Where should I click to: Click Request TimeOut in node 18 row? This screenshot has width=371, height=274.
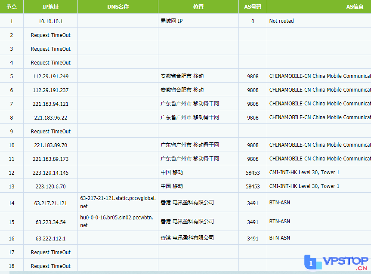tap(51, 266)
